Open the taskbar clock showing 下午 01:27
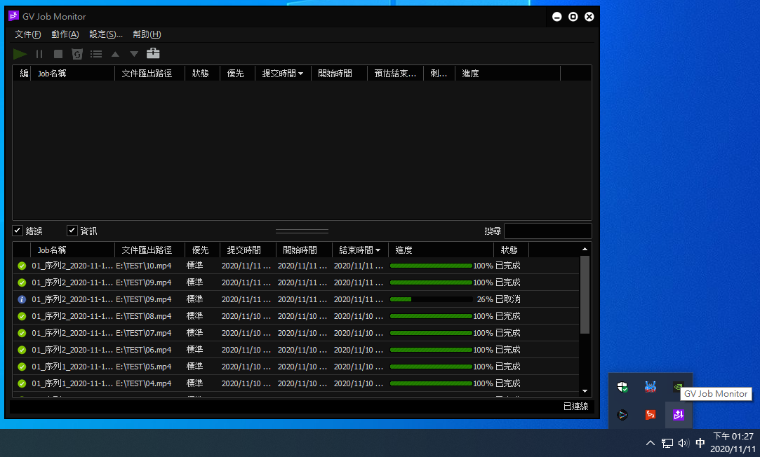The width and height of the screenshot is (760, 457). [x=733, y=443]
